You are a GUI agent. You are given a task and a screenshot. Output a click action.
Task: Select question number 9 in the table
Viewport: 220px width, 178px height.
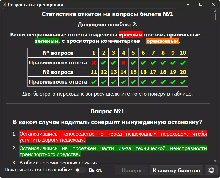pos(173,53)
